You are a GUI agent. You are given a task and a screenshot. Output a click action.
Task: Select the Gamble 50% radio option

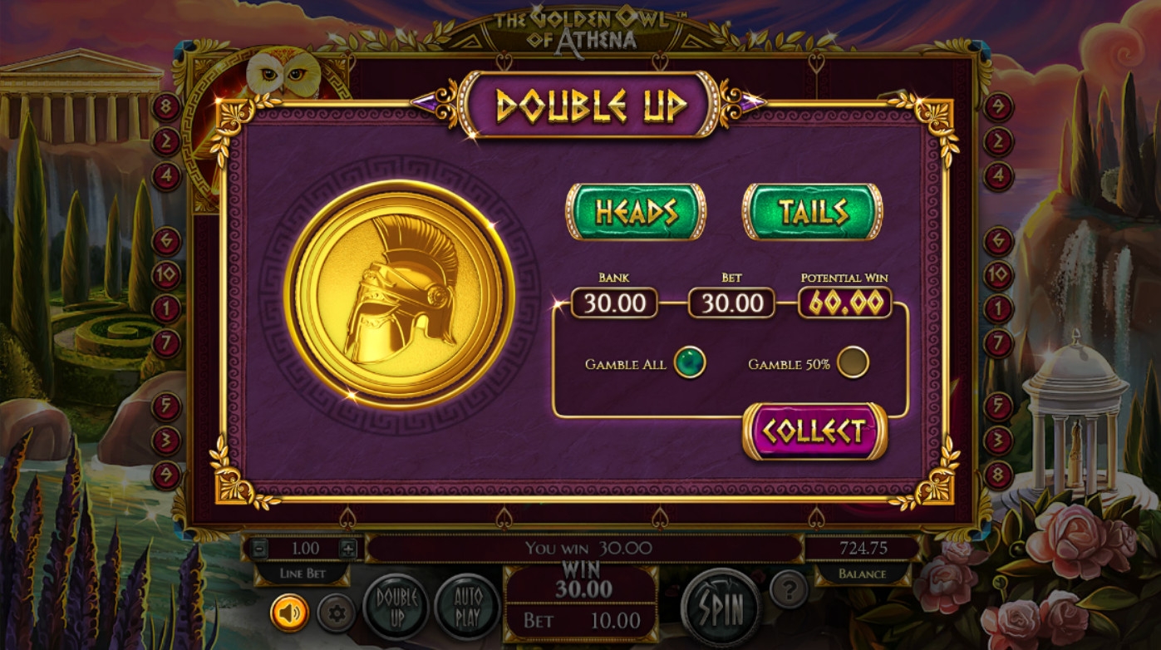[x=853, y=362]
